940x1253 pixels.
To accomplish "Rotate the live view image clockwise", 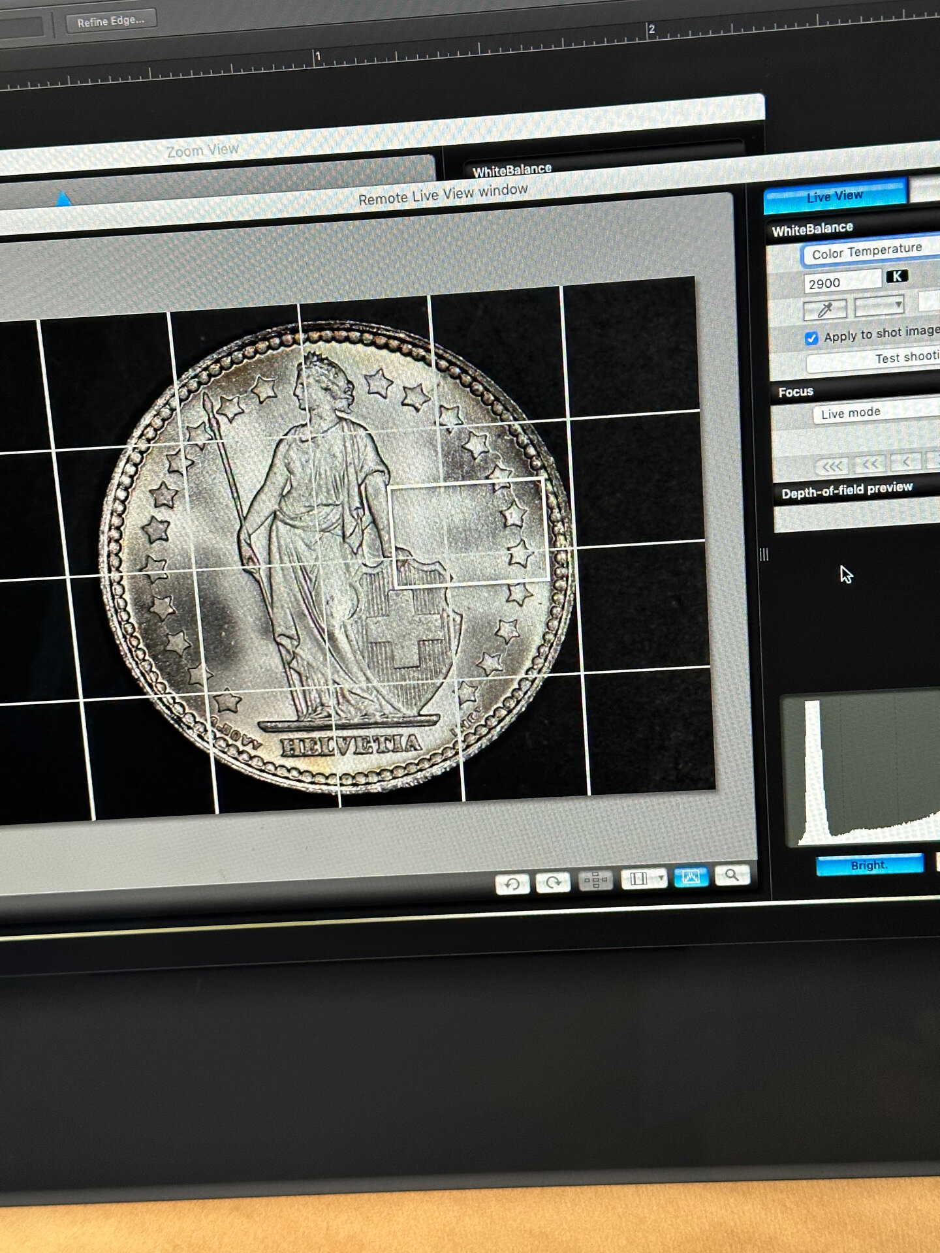I will tap(553, 882).
